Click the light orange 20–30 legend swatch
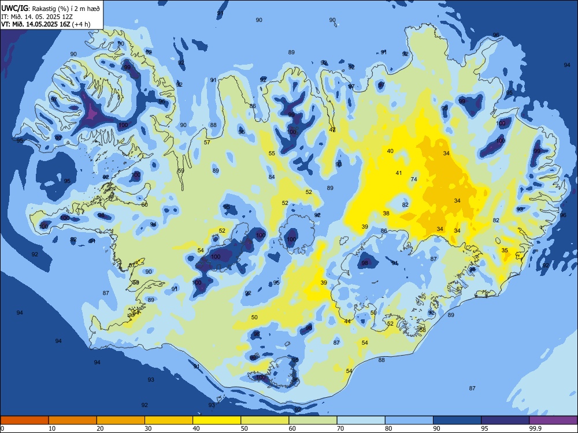 tap(121, 420)
